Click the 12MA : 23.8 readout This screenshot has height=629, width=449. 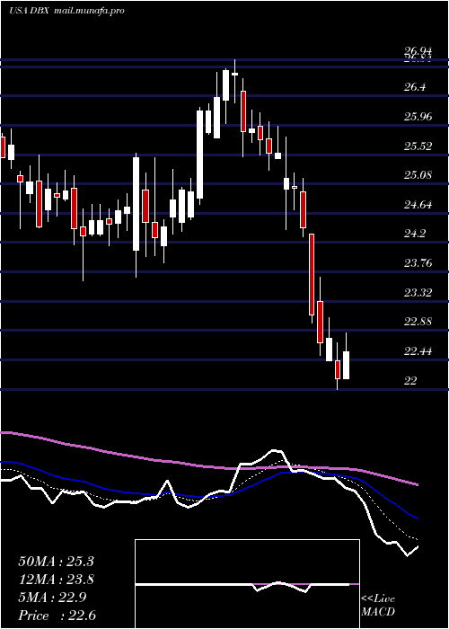(56, 580)
